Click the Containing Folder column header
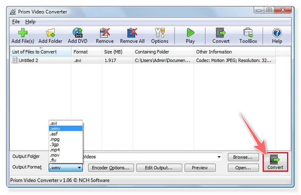This screenshot has width=301, height=195. click(x=163, y=52)
